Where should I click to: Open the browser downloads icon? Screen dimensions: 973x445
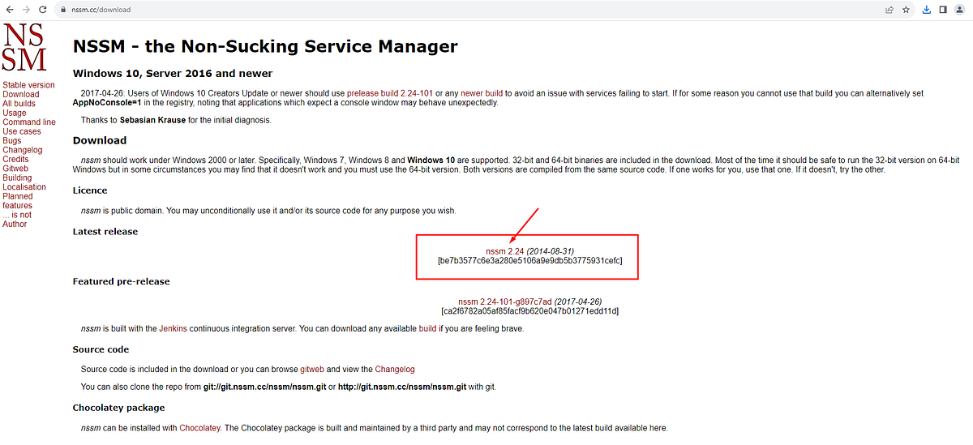click(928, 10)
